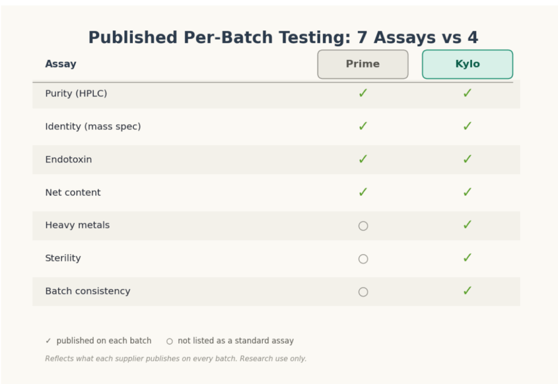Select the Kylo column header button
The height and width of the screenshot is (384, 558).
(467, 64)
